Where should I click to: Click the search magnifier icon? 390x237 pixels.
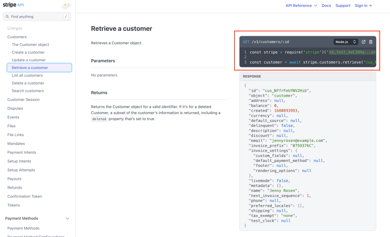(x=7, y=17)
